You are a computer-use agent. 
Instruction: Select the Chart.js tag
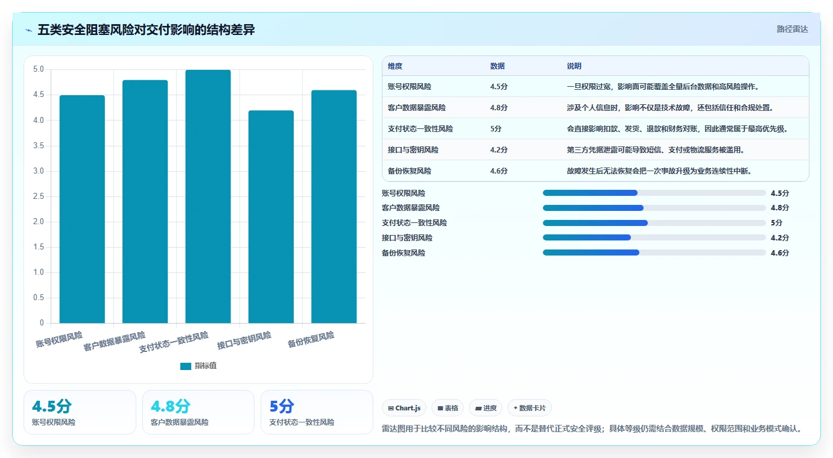pyautogui.click(x=404, y=408)
